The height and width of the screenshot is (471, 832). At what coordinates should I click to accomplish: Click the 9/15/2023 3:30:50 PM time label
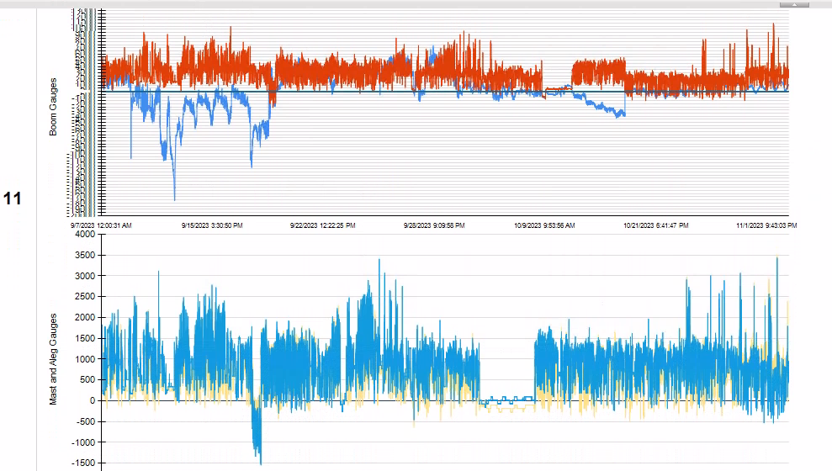[x=213, y=225]
